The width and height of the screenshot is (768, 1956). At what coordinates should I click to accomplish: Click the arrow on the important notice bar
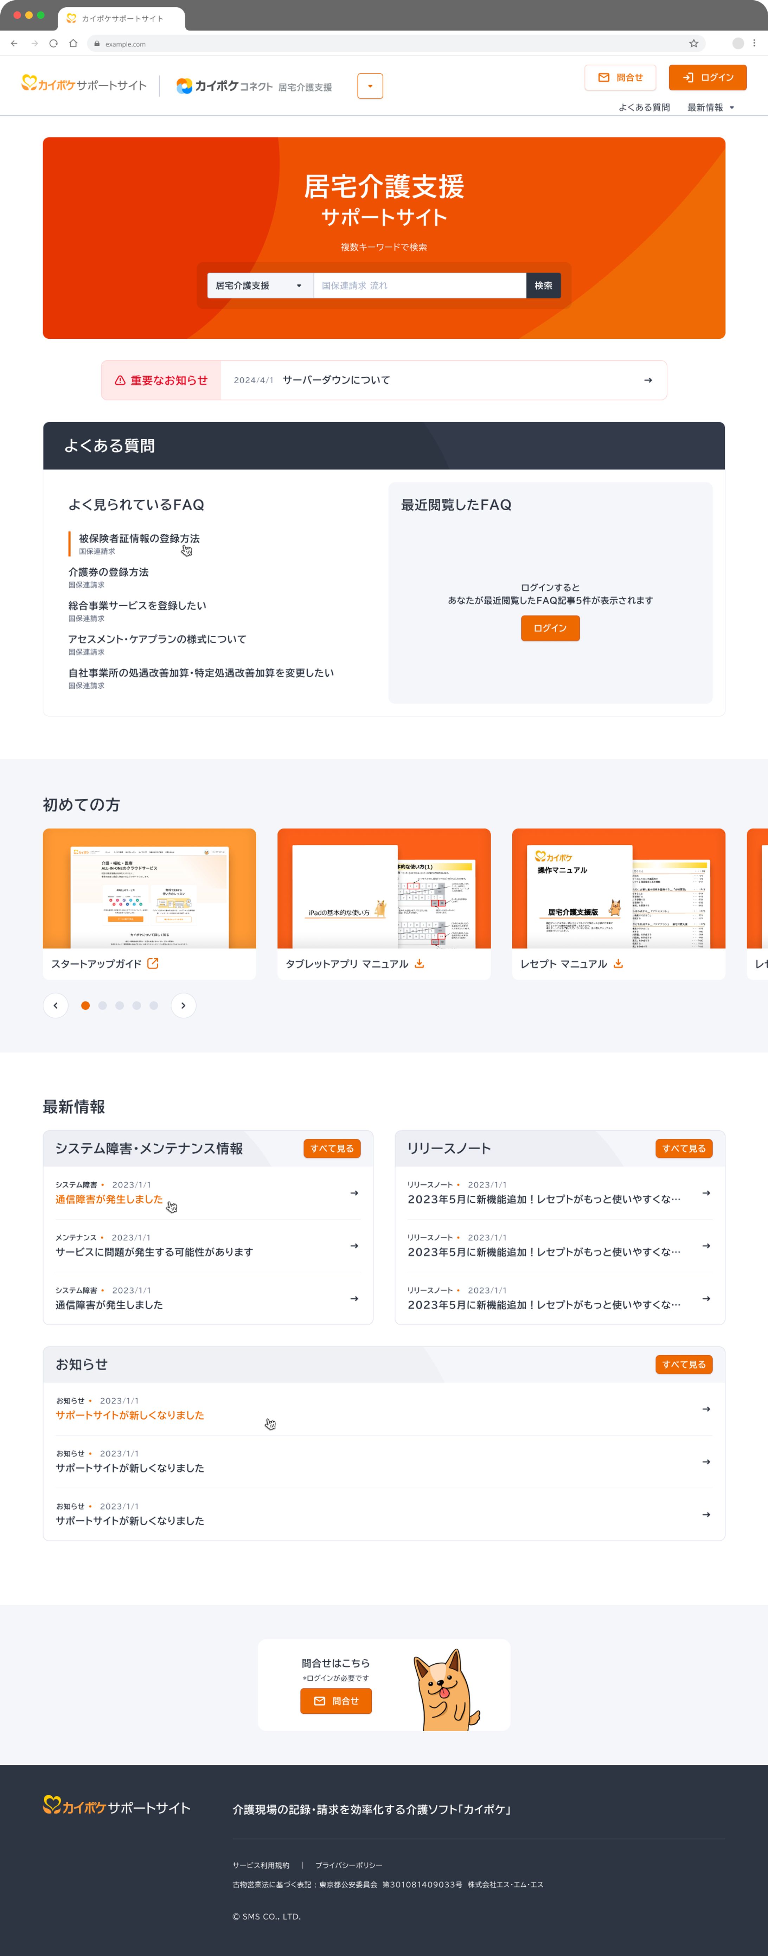[648, 380]
